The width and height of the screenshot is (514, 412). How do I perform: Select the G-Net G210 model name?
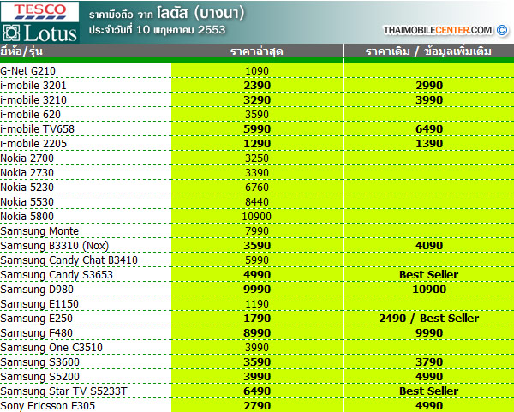[x=28, y=71]
